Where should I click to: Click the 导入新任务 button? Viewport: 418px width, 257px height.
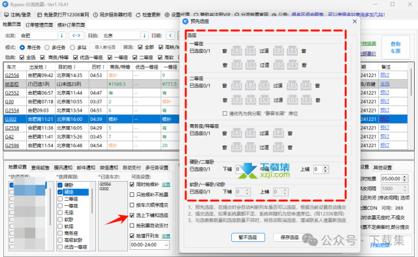point(105,47)
